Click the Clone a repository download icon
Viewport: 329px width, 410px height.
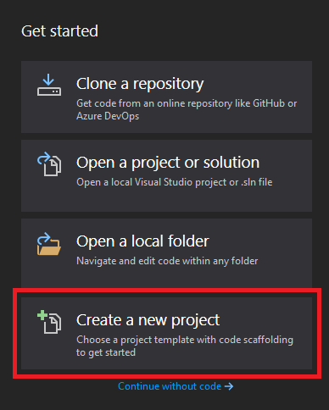(49, 85)
